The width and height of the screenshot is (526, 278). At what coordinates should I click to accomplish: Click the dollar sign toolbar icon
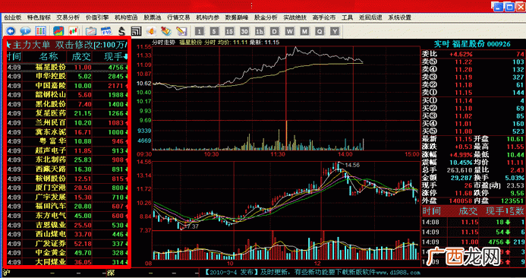coord(121,31)
